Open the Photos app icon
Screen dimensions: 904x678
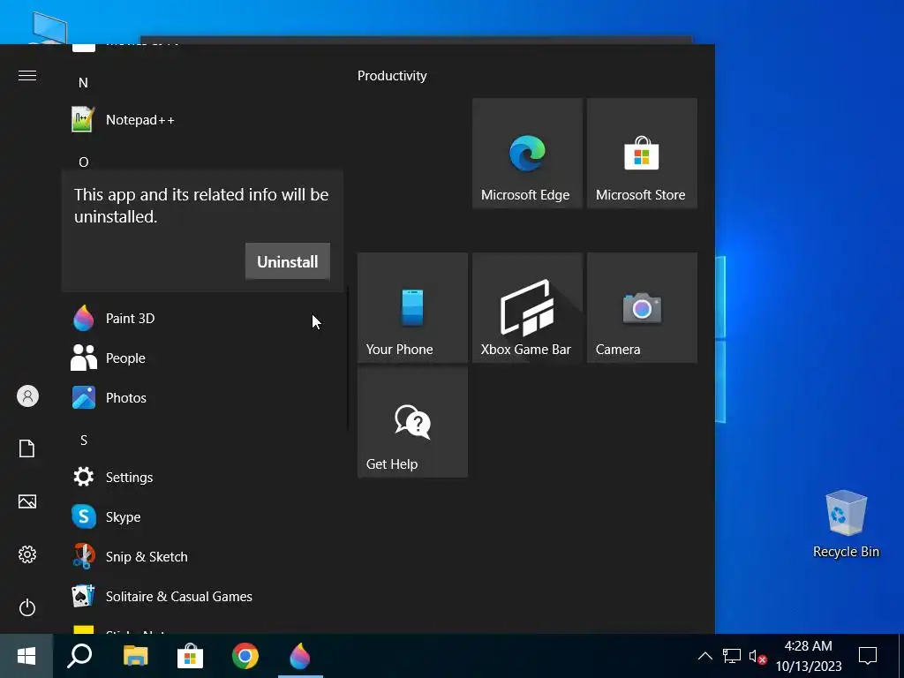click(x=84, y=398)
